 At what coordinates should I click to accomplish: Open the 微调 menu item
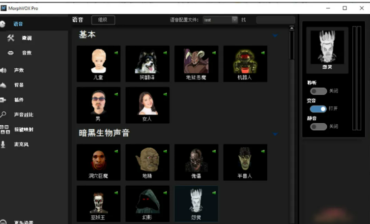click(27, 38)
